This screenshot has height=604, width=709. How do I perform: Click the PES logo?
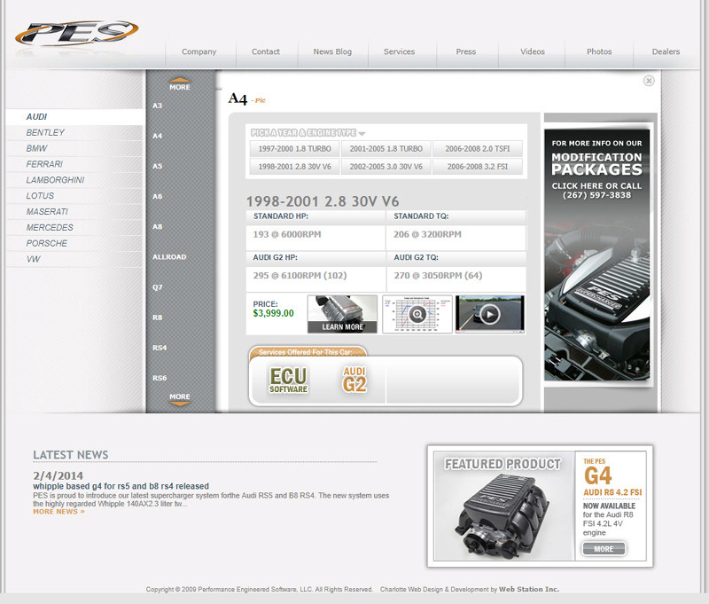coord(76,33)
